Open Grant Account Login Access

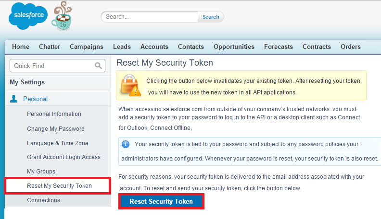[x=63, y=157]
